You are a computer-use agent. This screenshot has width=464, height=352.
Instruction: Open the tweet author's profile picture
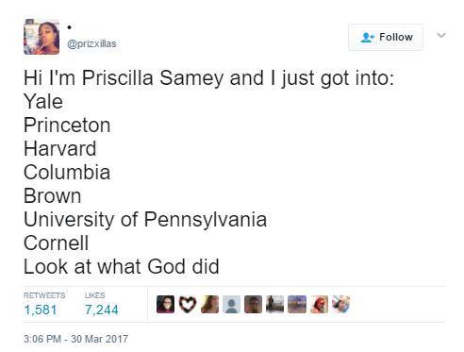coord(41,37)
